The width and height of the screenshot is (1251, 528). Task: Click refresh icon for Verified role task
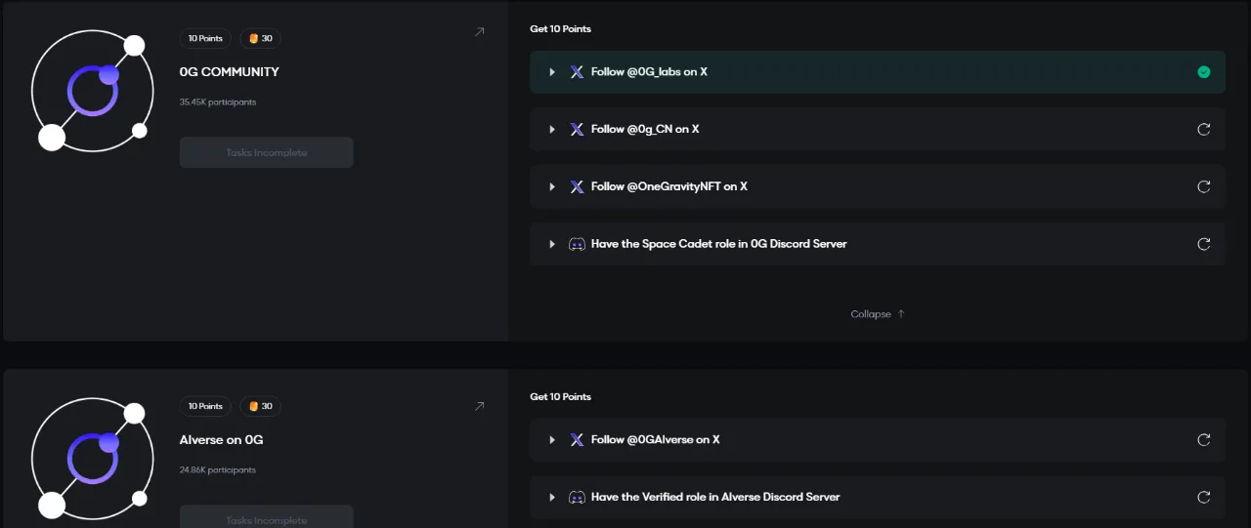[1203, 497]
